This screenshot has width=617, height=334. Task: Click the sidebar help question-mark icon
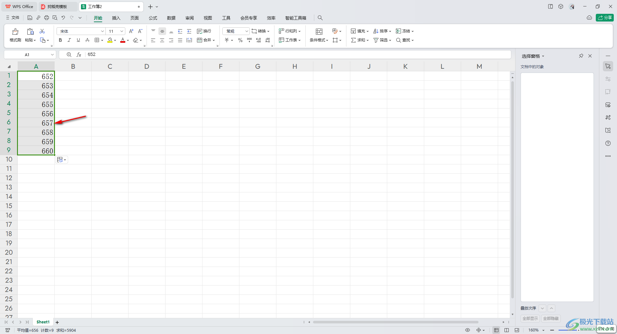coord(608,143)
